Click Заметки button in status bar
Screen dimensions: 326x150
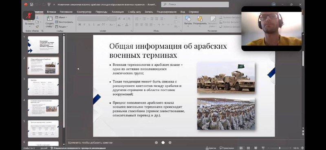[211, 148]
